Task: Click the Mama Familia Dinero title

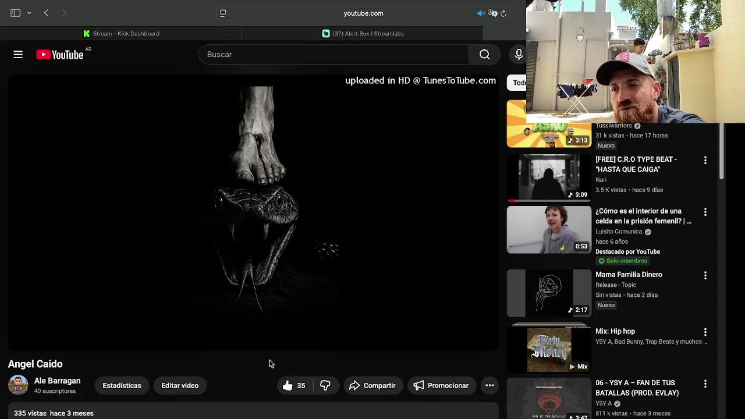Action: 629,275
